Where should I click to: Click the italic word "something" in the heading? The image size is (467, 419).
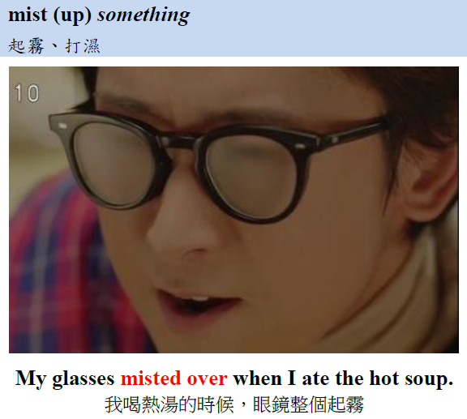click(144, 15)
